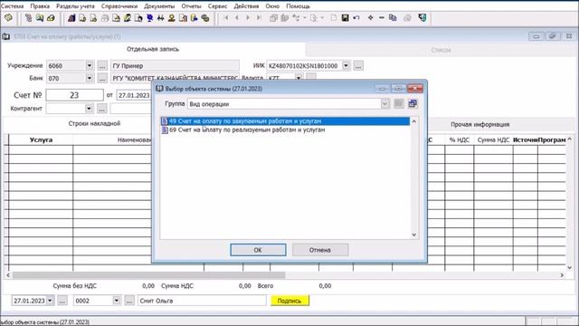Click the Услуга column header
Viewport: 579px width, 326px height.
41,139
